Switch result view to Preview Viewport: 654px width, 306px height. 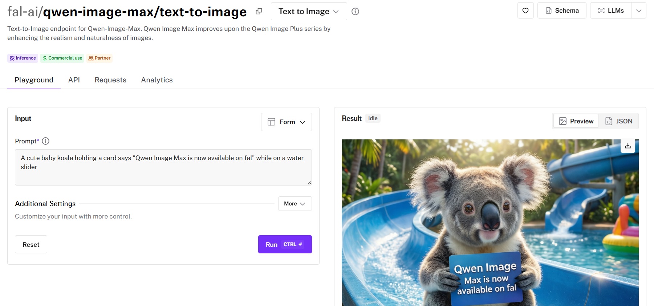click(576, 121)
